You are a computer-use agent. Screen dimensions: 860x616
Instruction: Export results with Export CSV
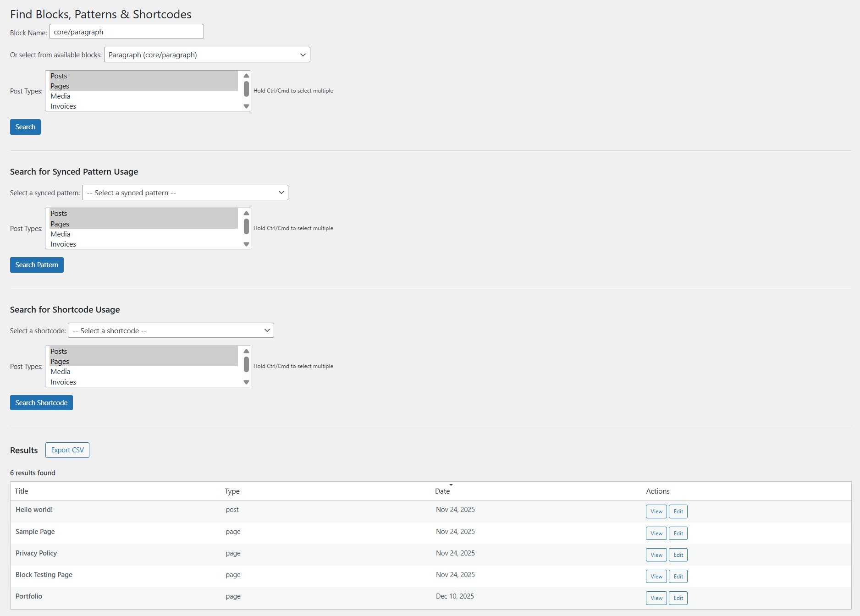tap(67, 450)
